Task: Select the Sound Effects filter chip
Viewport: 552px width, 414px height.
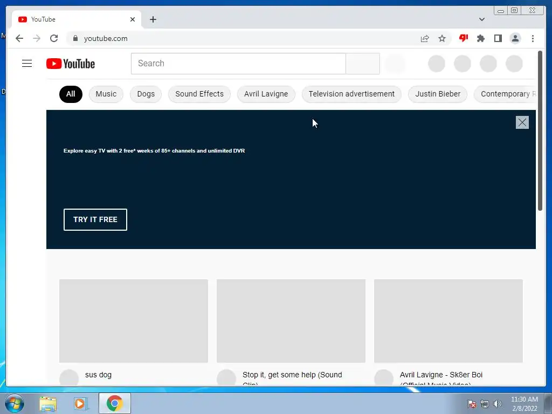Action: click(x=199, y=94)
